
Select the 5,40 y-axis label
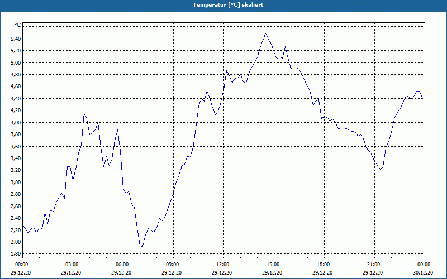(x=16, y=39)
